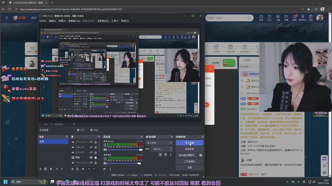Expand preview scaling dropdown arrow
The image size is (332, 186).
click(x=74, y=124)
